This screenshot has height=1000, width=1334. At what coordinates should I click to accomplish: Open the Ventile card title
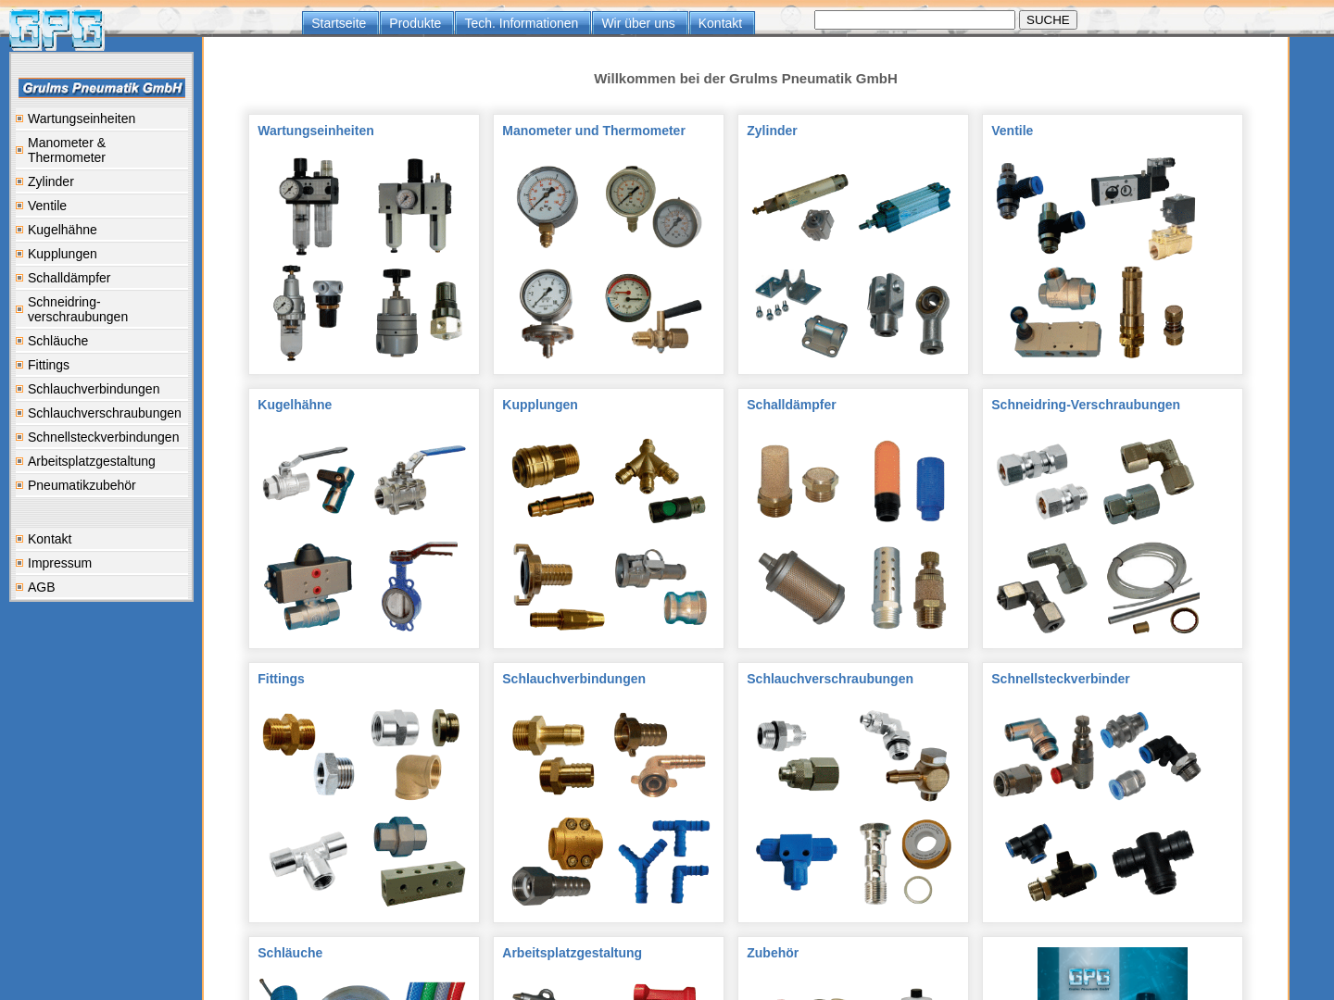1012,131
